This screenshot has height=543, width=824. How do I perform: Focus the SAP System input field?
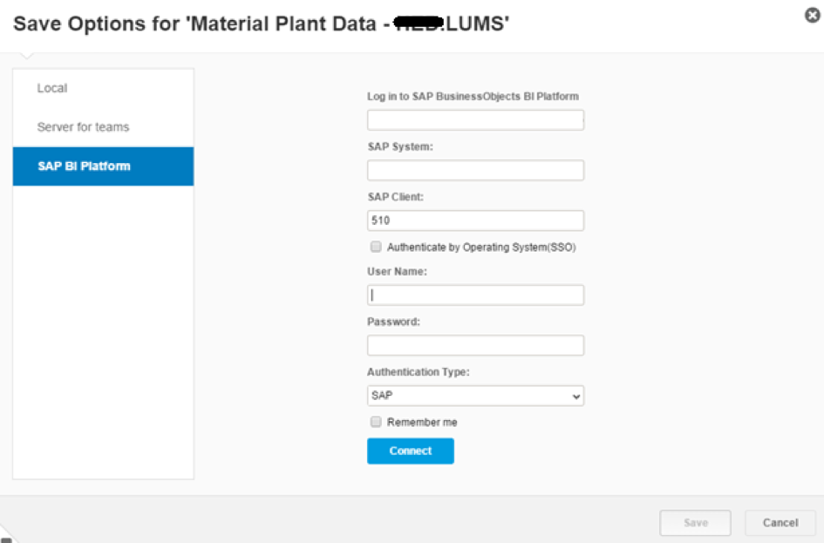point(475,170)
